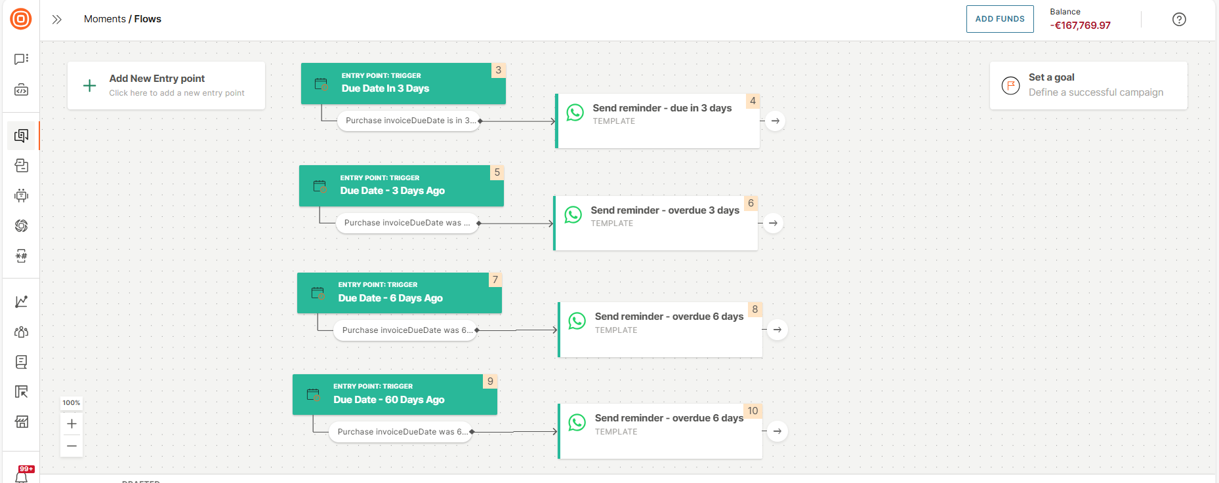The image size is (1219, 483).
Task: Click condition pill under Due Date - 60 Days Ago
Action: click(x=400, y=432)
